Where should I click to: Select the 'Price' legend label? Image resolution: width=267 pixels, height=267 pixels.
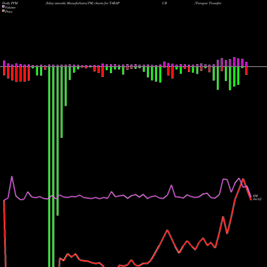tap(9, 12)
